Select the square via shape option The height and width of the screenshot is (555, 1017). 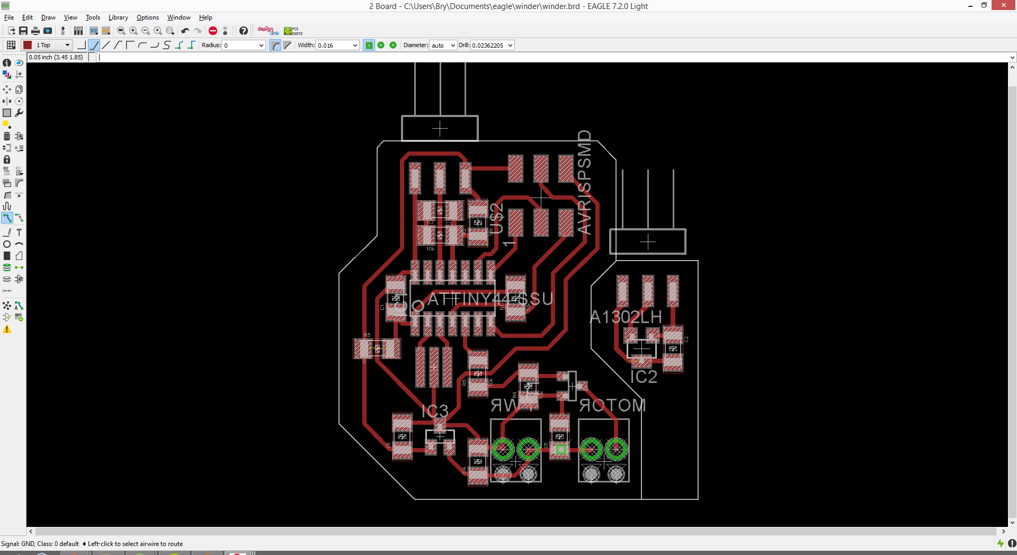369,45
